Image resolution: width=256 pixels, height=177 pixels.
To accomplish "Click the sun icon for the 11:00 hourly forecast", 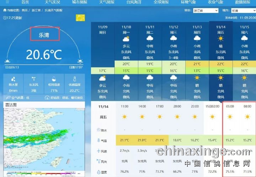I will pyautogui.click(x=124, y=117).
